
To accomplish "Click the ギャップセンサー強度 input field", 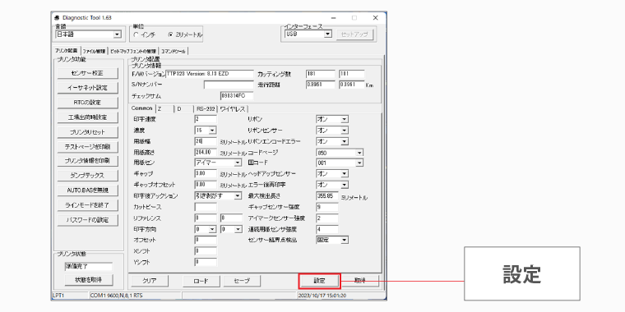I will pyautogui.click(x=326, y=207).
